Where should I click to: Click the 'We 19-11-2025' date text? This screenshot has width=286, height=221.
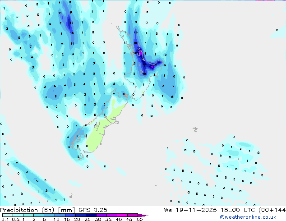190,210
